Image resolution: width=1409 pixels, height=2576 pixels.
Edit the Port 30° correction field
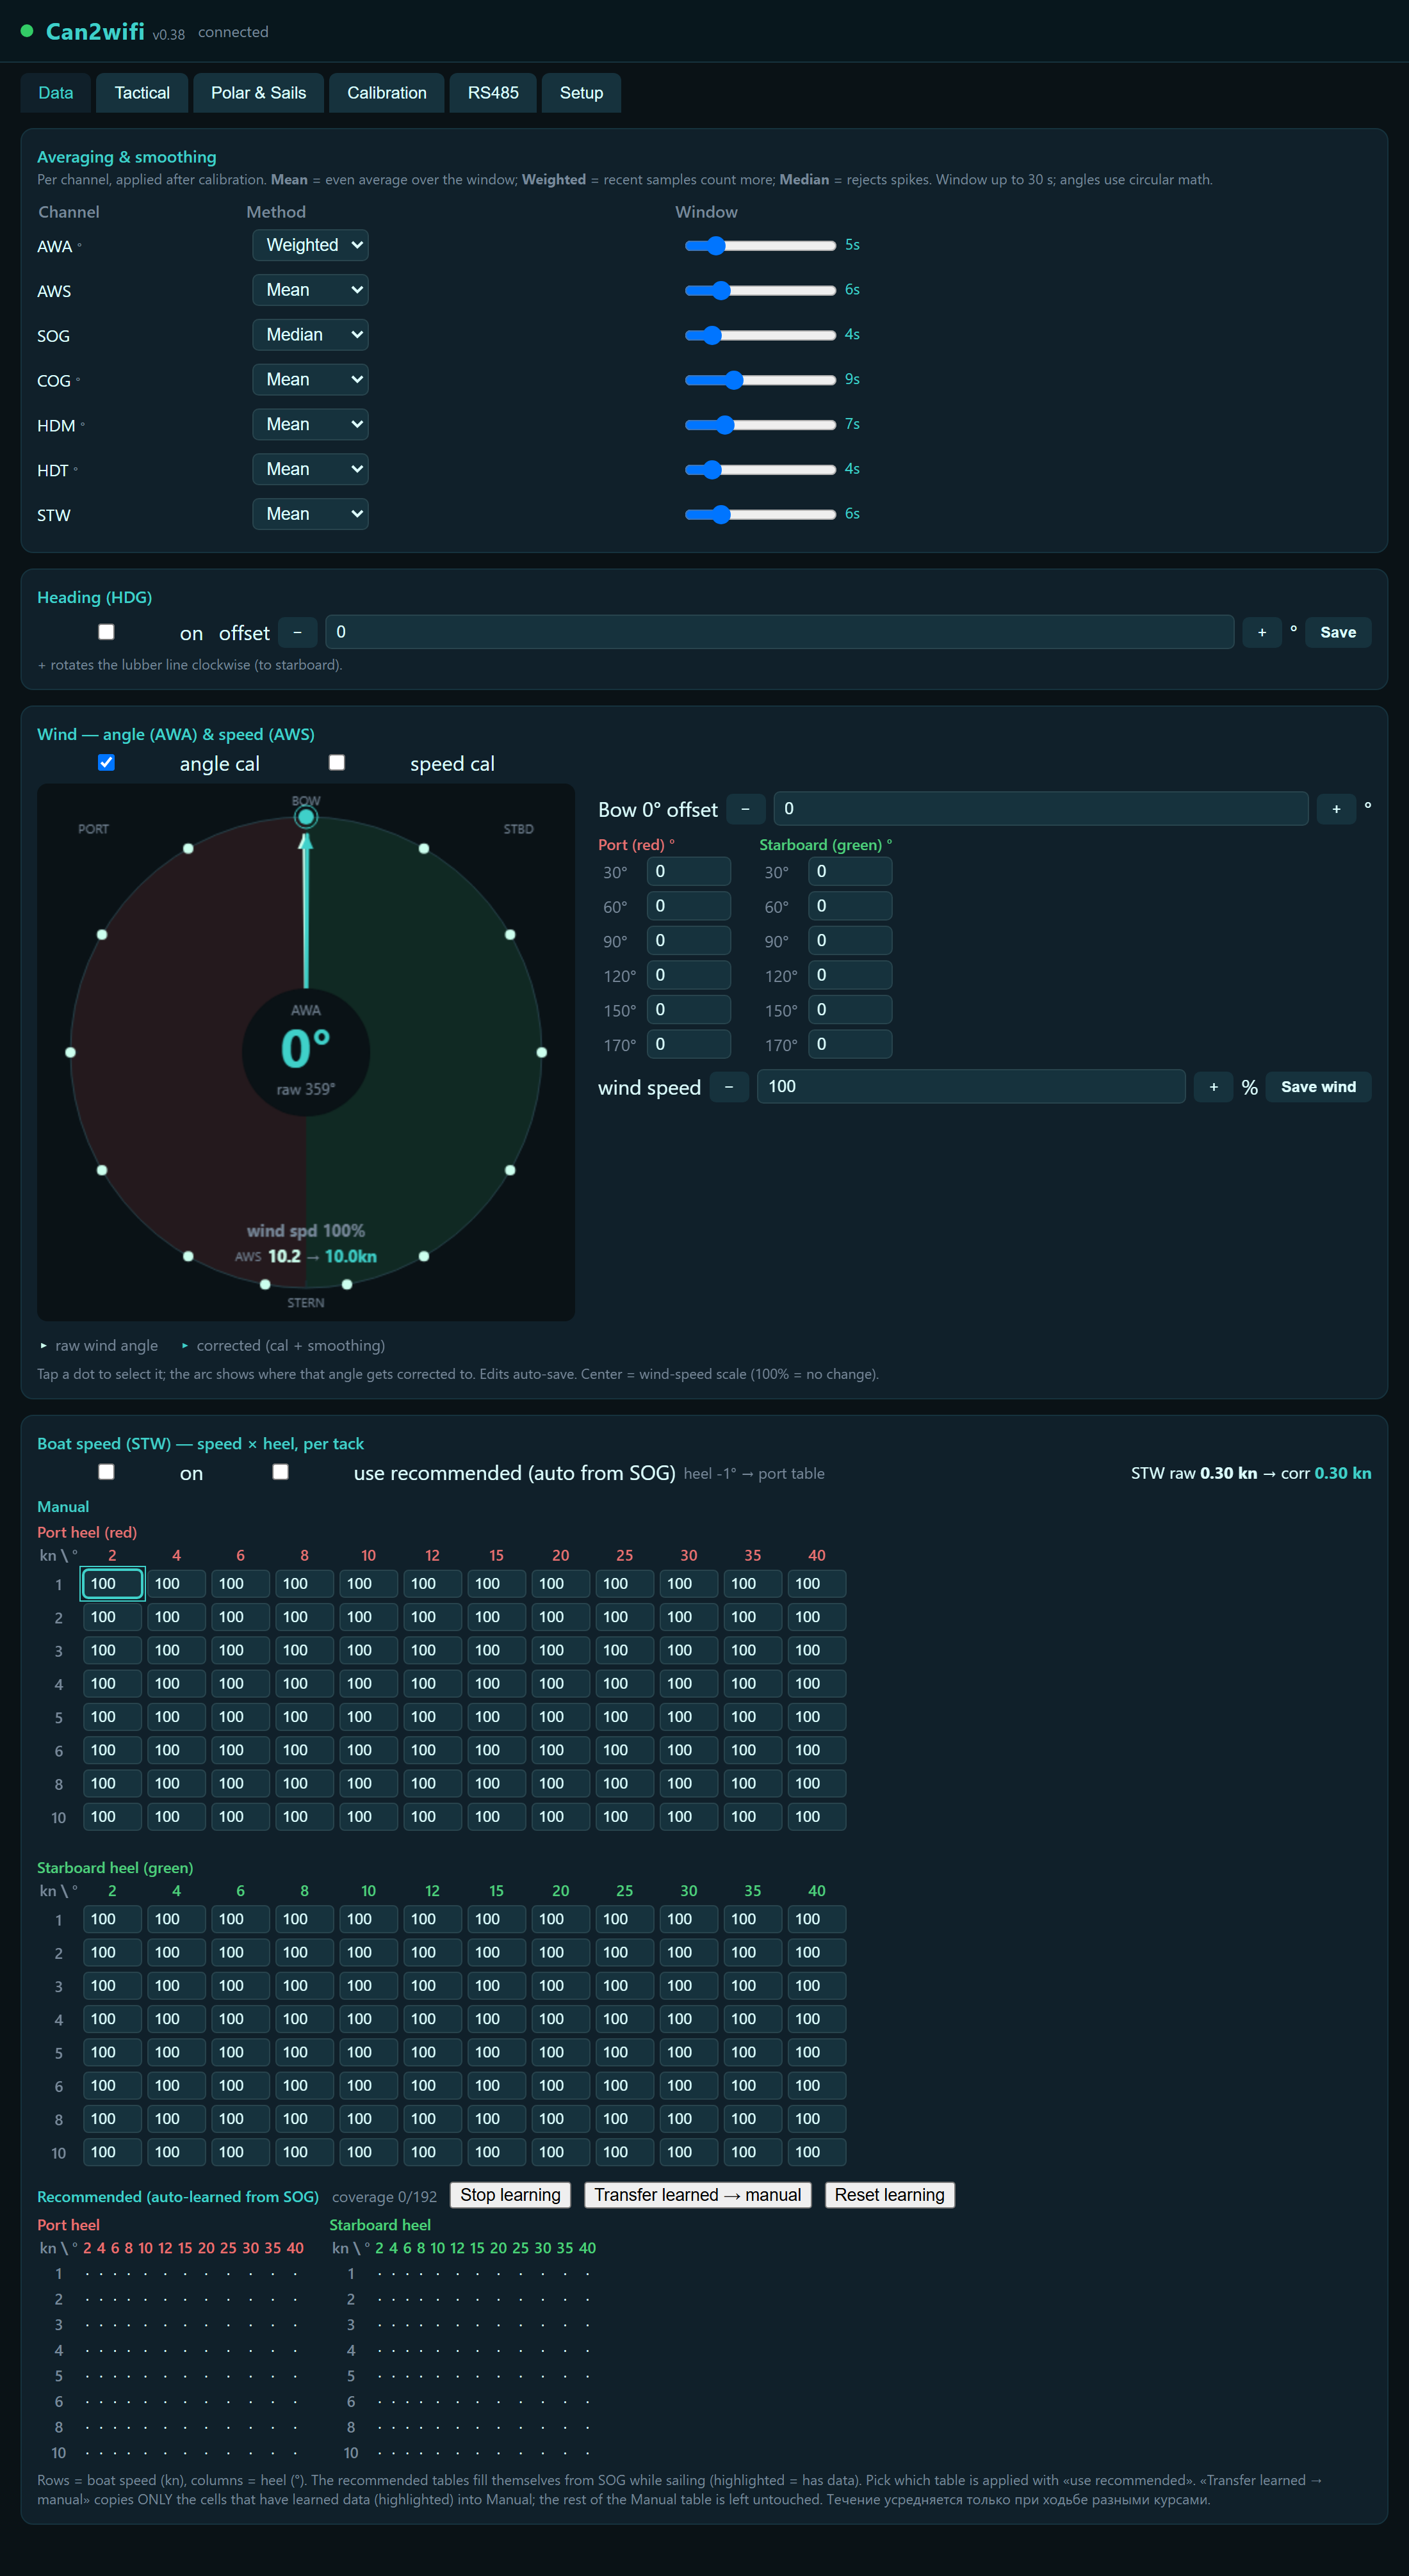[688, 872]
